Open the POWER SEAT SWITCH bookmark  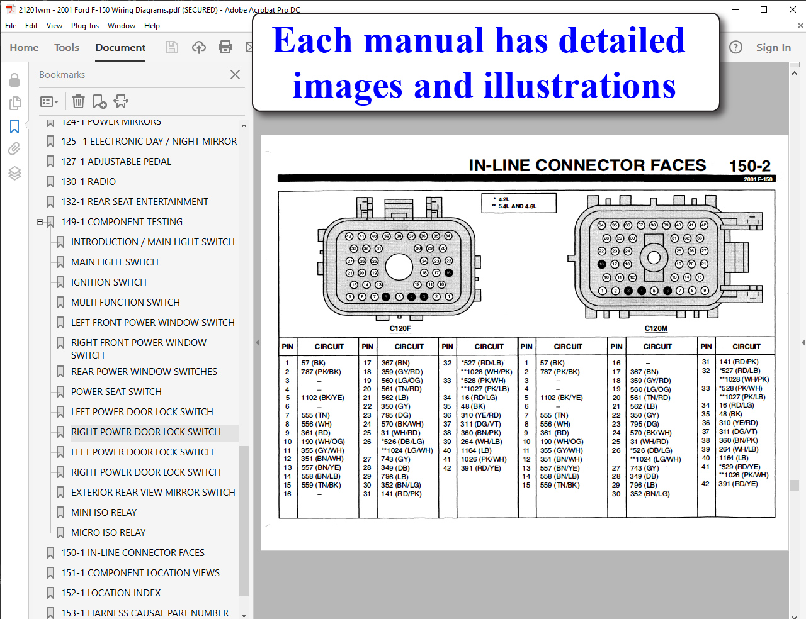[116, 392]
